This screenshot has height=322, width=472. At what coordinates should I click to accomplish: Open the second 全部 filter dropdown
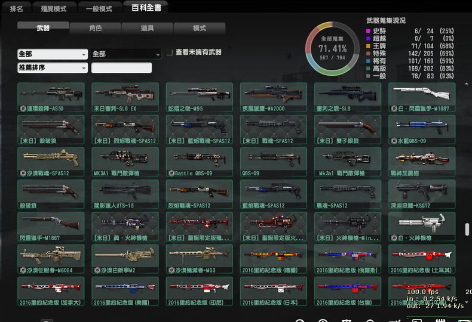tap(126, 54)
